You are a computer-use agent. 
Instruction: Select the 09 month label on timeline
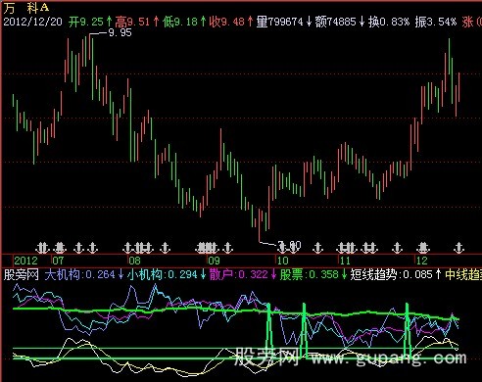(x=214, y=261)
